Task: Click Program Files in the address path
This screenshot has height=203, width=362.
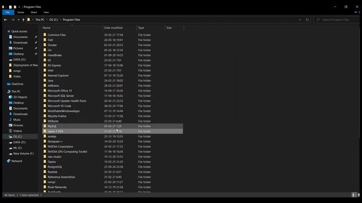Action: coord(71,20)
